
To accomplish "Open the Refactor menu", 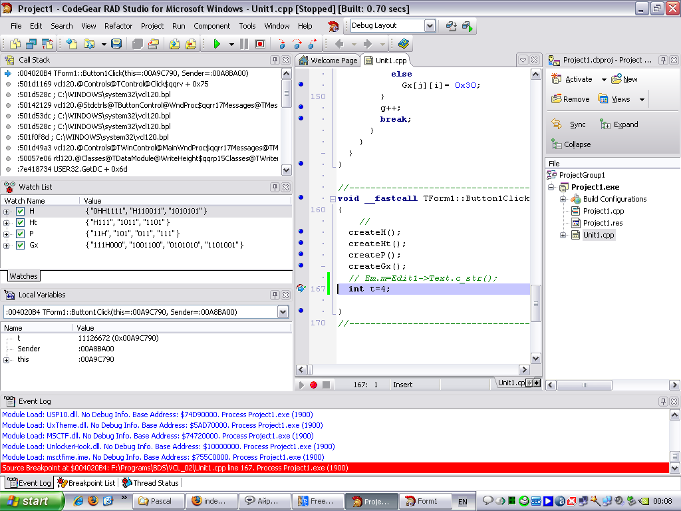I will 118,26.
